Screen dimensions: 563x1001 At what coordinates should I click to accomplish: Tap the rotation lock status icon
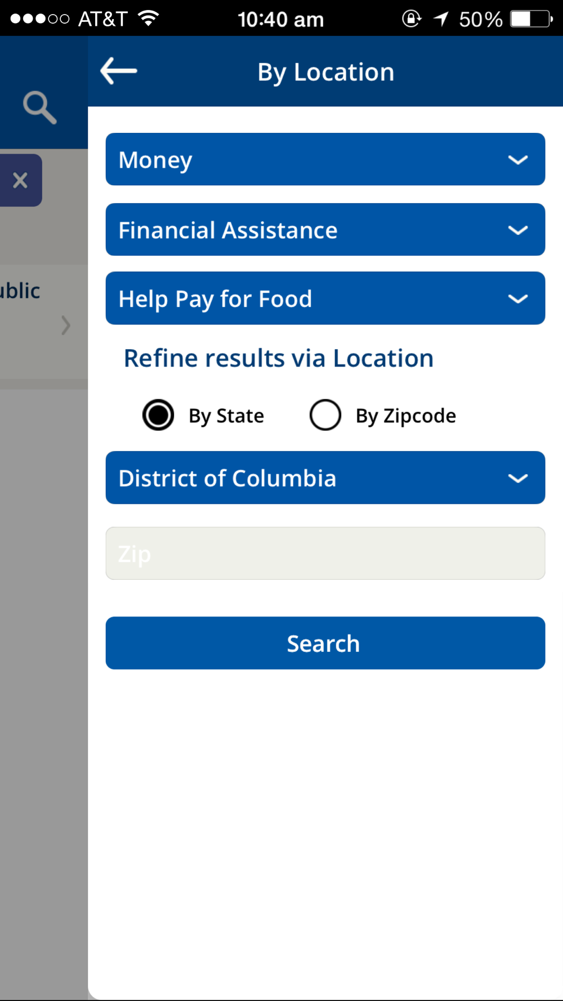(412, 19)
